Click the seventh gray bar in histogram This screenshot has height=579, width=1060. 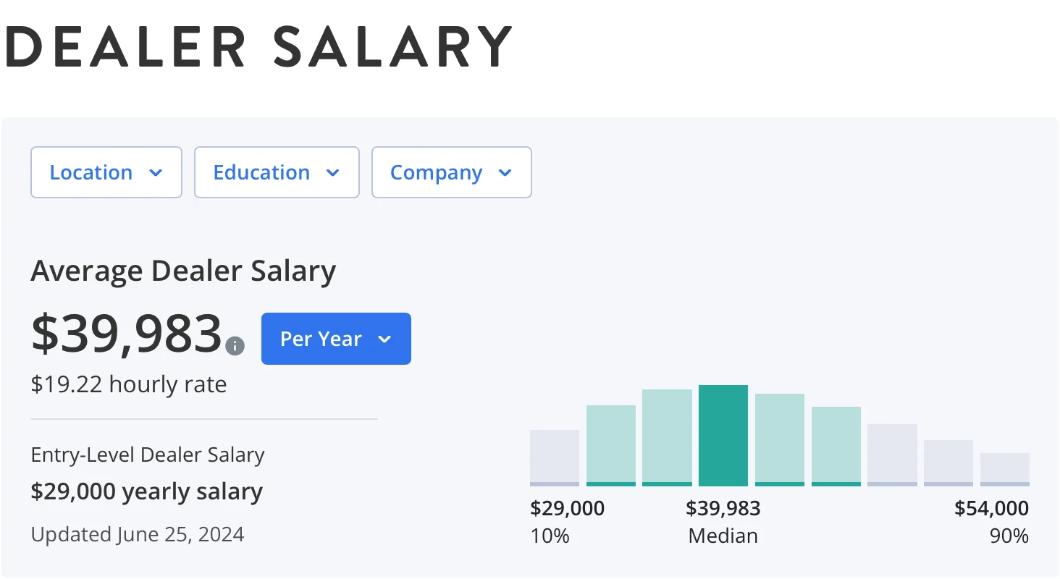892,455
